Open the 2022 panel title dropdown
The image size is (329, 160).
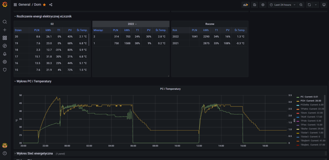click(132, 24)
